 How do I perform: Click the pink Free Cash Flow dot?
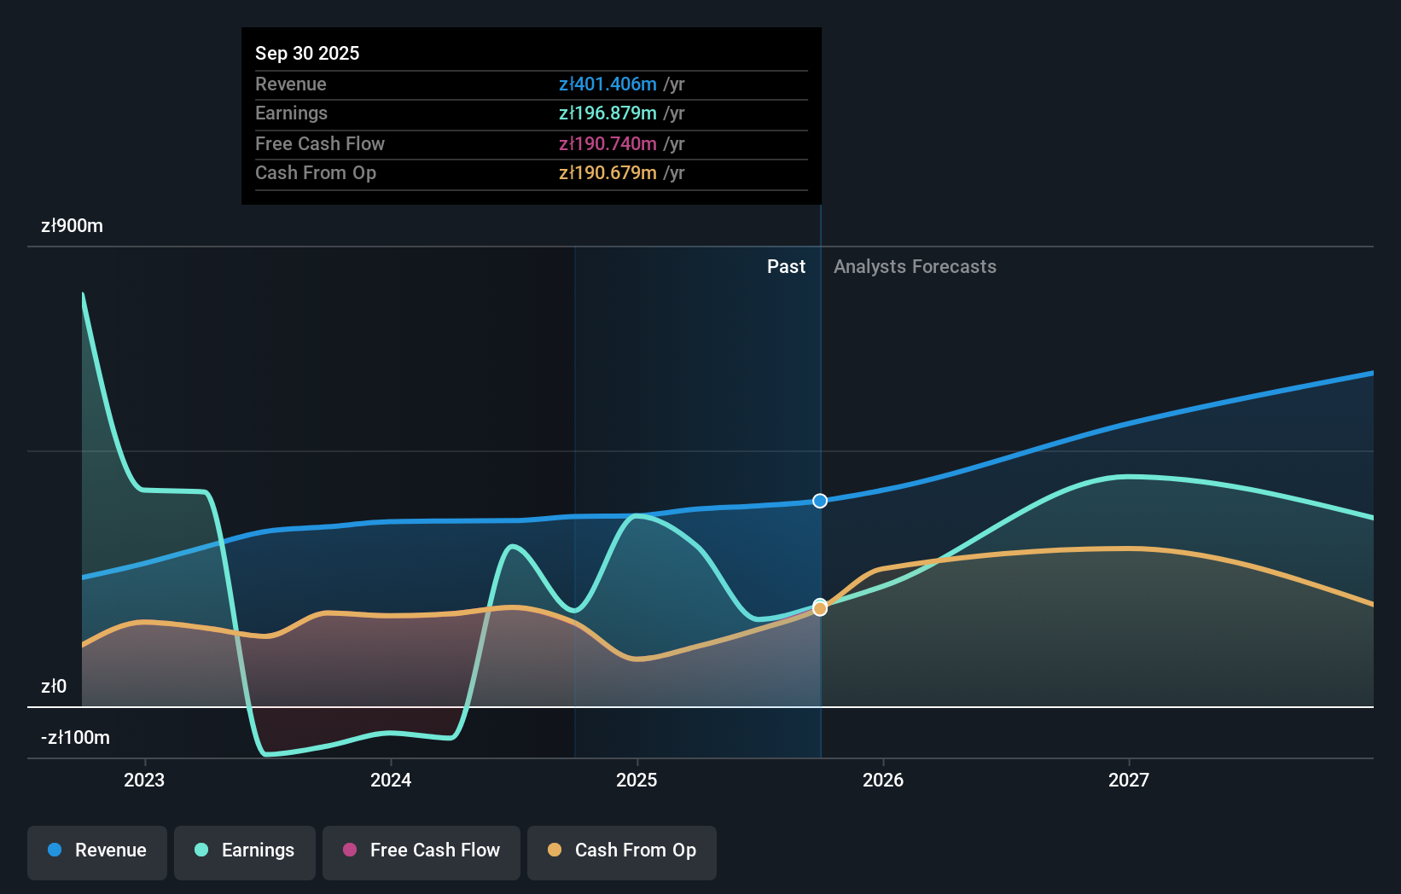click(x=349, y=850)
